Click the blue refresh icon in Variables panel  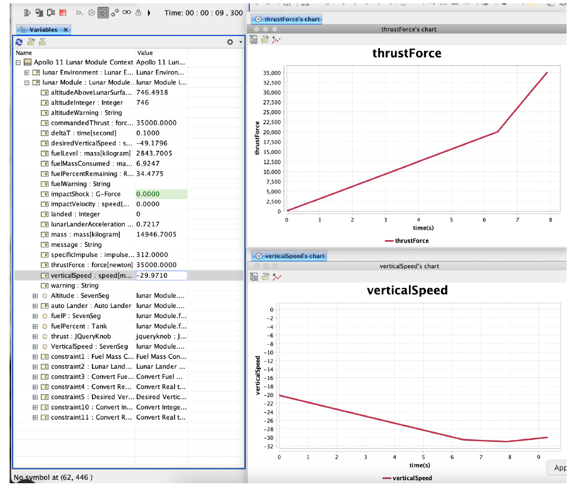pos(19,42)
